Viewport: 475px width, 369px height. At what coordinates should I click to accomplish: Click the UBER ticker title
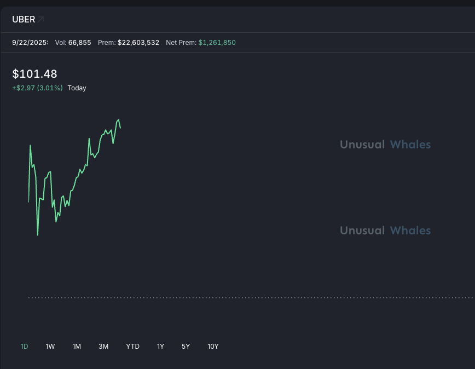24,20
